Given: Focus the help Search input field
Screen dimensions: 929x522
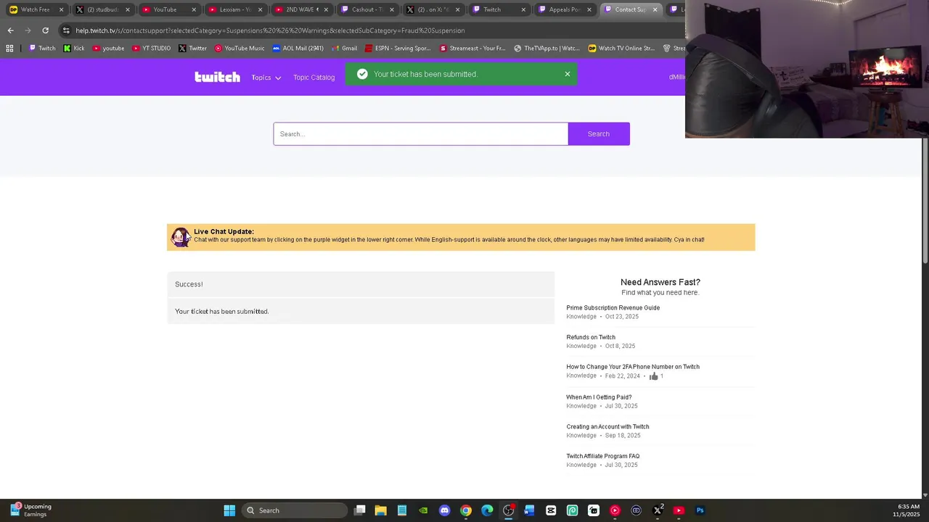Looking at the screenshot, I should click(421, 134).
